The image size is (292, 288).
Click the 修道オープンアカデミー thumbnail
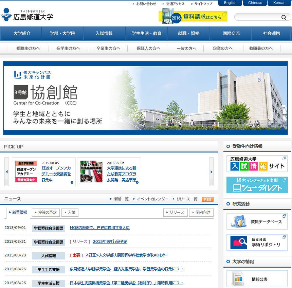(26, 172)
